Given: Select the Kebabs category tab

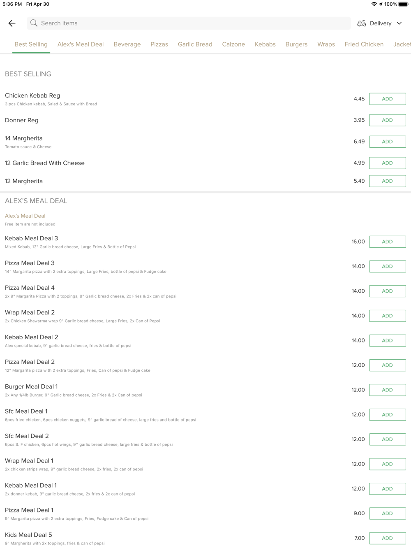Looking at the screenshot, I should click(x=265, y=44).
